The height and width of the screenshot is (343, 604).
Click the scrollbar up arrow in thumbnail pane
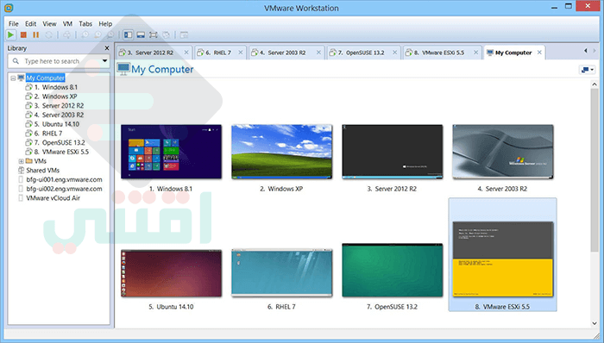pos(595,84)
